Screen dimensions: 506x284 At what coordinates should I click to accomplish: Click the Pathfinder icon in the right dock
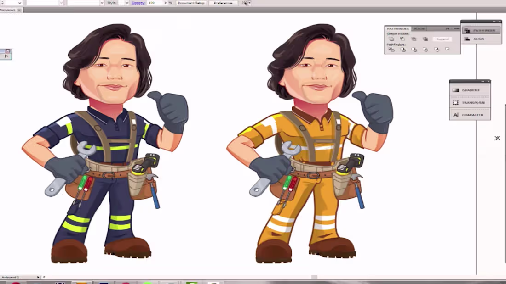coord(481,30)
